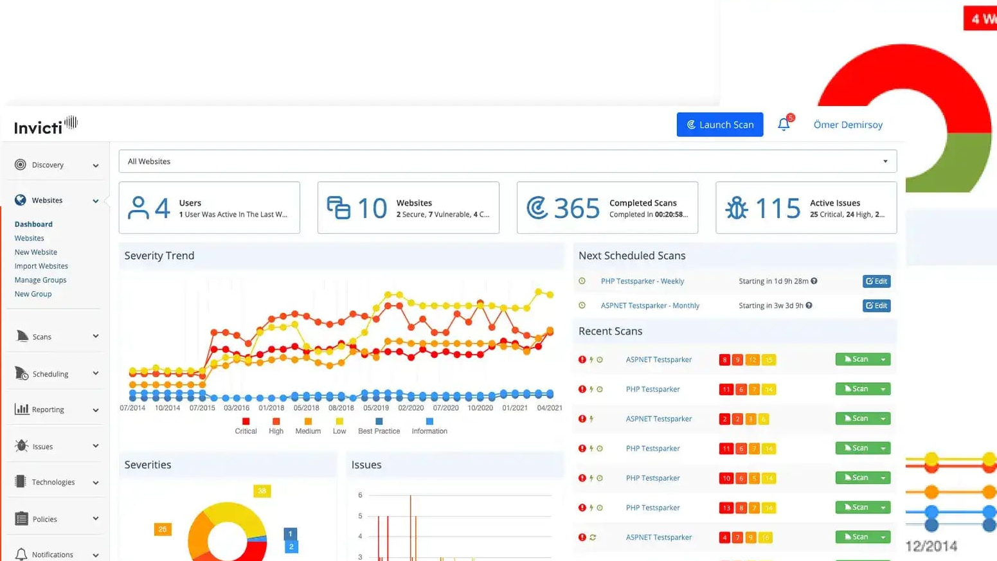Click the 25 label on Severities chart
Screen dimensions: 997x561
point(163,529)
